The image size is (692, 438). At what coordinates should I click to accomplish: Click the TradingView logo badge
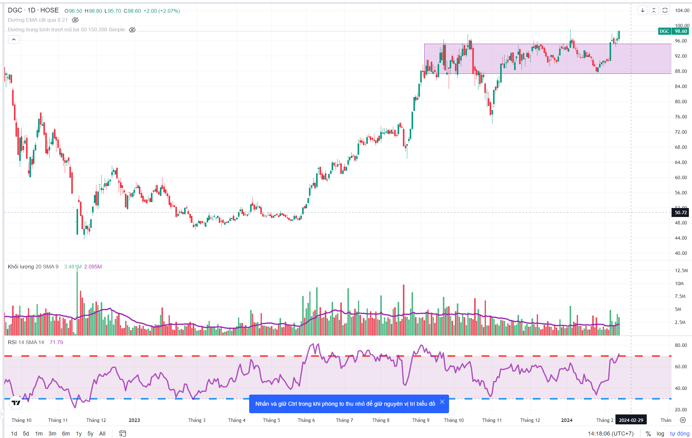[16, 403]
